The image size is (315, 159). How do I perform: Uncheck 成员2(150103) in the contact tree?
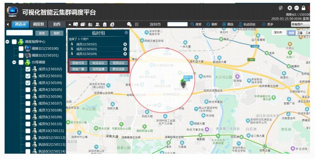tap(28, 76)
